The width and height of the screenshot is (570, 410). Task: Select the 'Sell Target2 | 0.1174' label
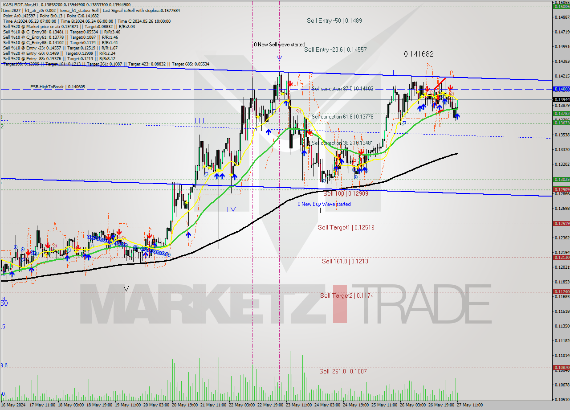[x=347, y=295]
